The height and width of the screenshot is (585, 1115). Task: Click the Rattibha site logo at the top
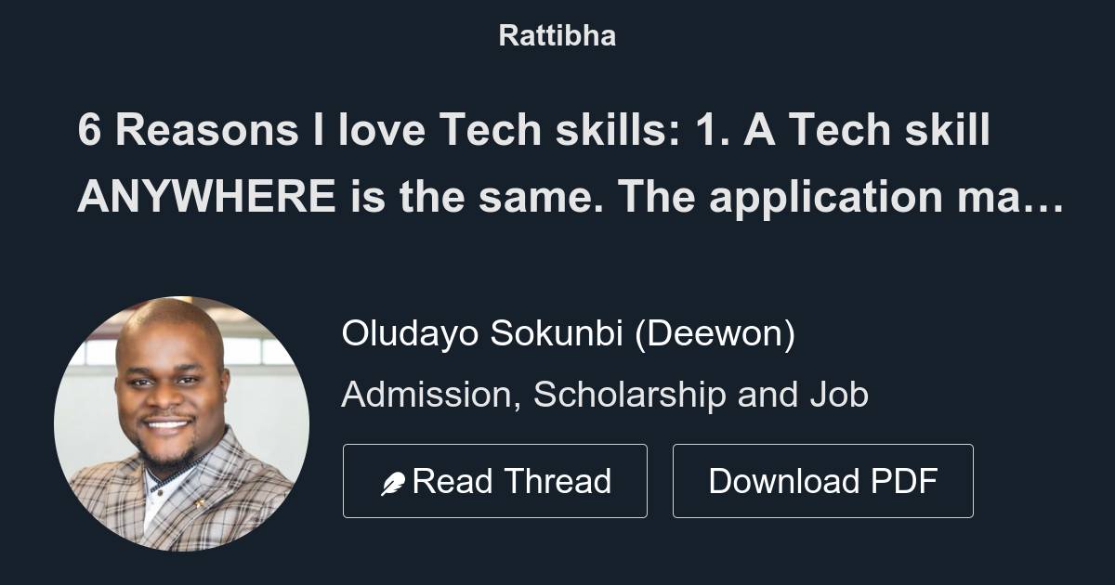coord(557,35)
